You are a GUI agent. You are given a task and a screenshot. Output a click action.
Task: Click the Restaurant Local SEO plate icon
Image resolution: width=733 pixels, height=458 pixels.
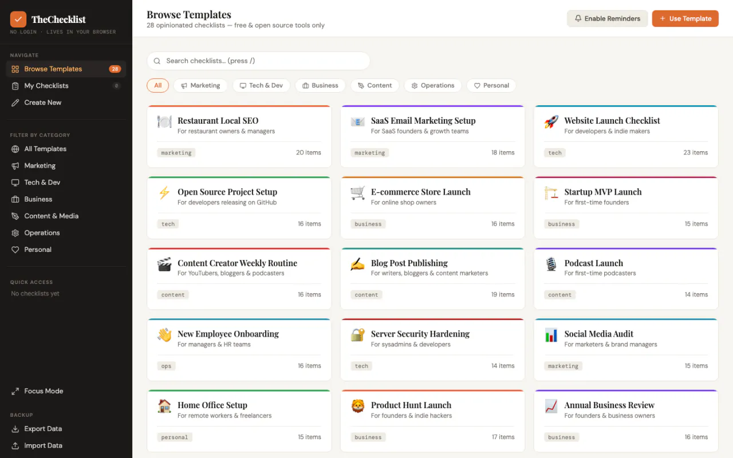[164, 121]
